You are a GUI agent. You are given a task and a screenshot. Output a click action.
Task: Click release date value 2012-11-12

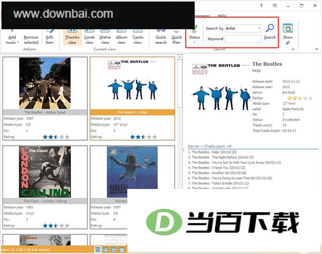tap(291, 82)
